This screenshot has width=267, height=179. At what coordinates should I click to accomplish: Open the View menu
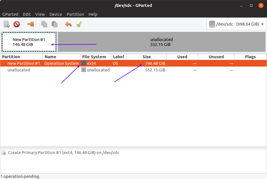tap(40, 14)
